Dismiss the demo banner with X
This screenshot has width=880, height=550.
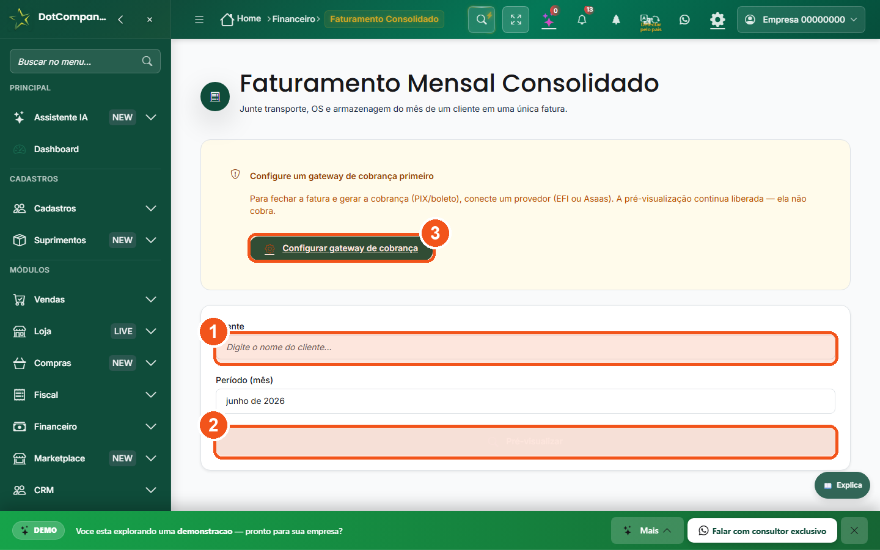854,530
